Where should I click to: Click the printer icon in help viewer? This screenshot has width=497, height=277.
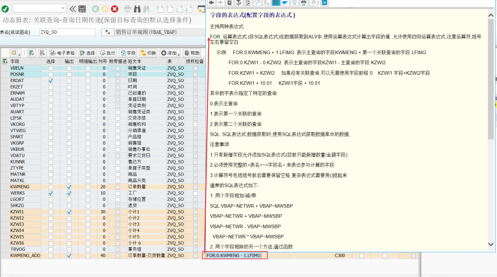304,3
